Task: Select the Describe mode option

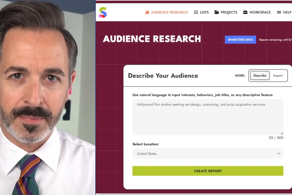Action: 260,76
